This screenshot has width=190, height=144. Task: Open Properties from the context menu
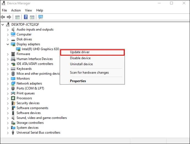tap(92, 81)
